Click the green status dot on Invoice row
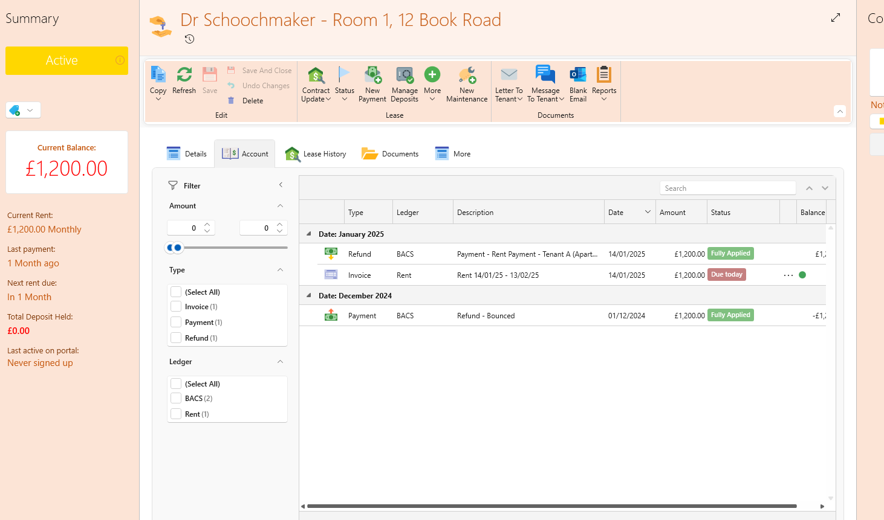This screenshot has height=520, width=884. coord(802,275)
